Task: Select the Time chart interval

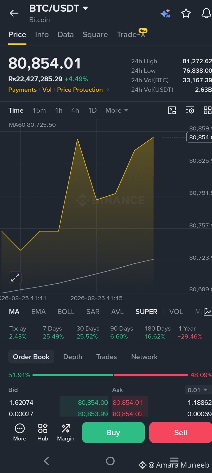Action: pyautogui.click(x=16, y=110)
